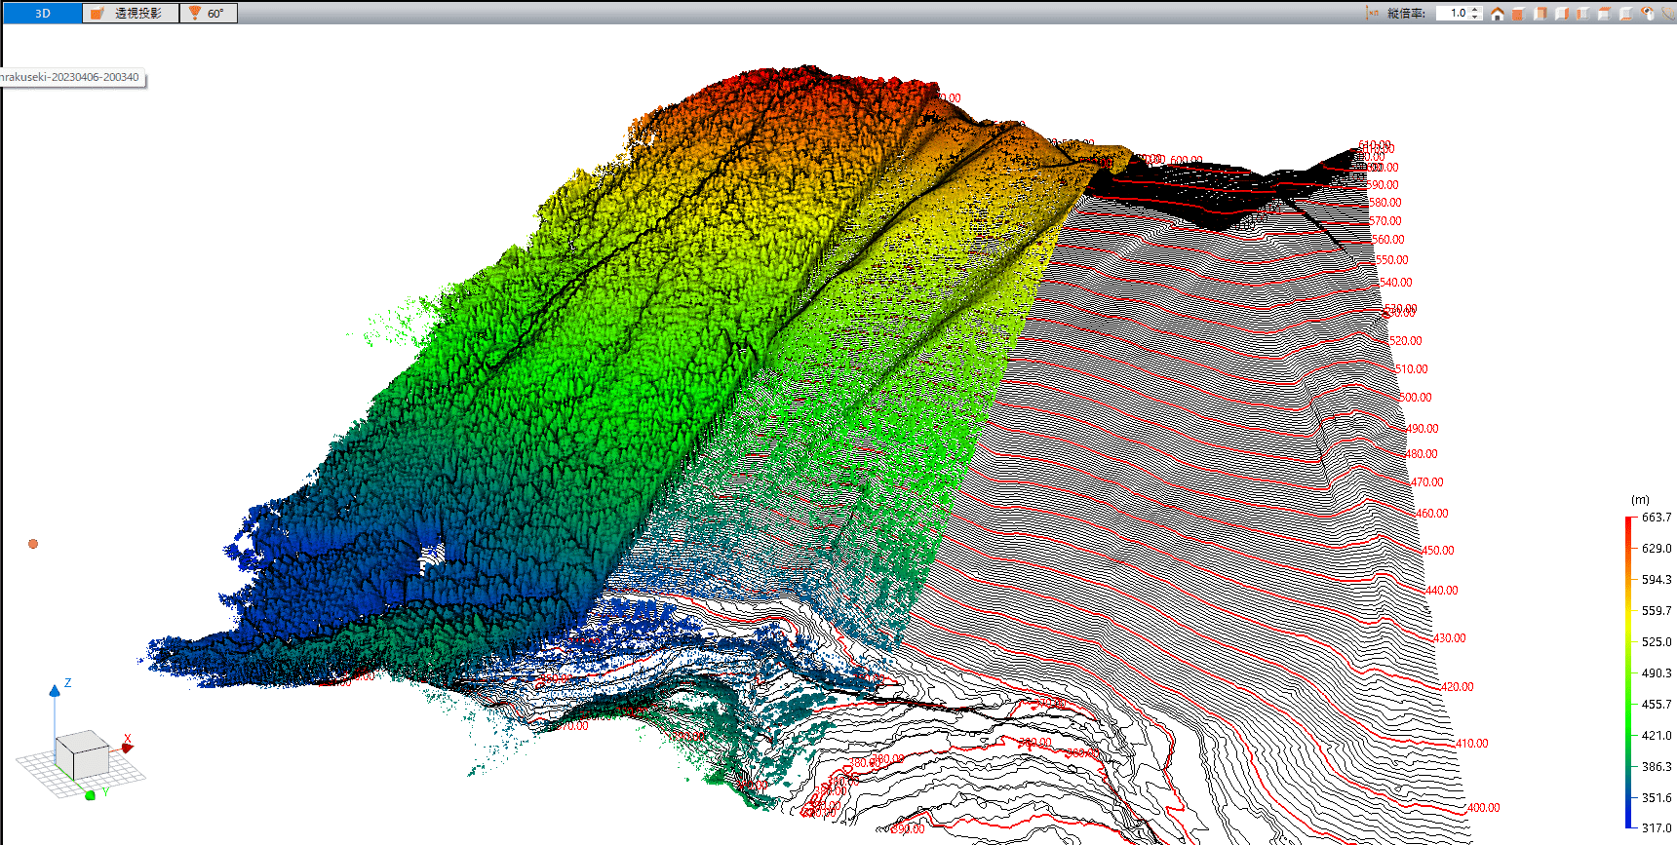The width and height of the screenshot is (1677, 845).
Task: Click the 317.0 legend minimum value
Action: (1656, 828)
